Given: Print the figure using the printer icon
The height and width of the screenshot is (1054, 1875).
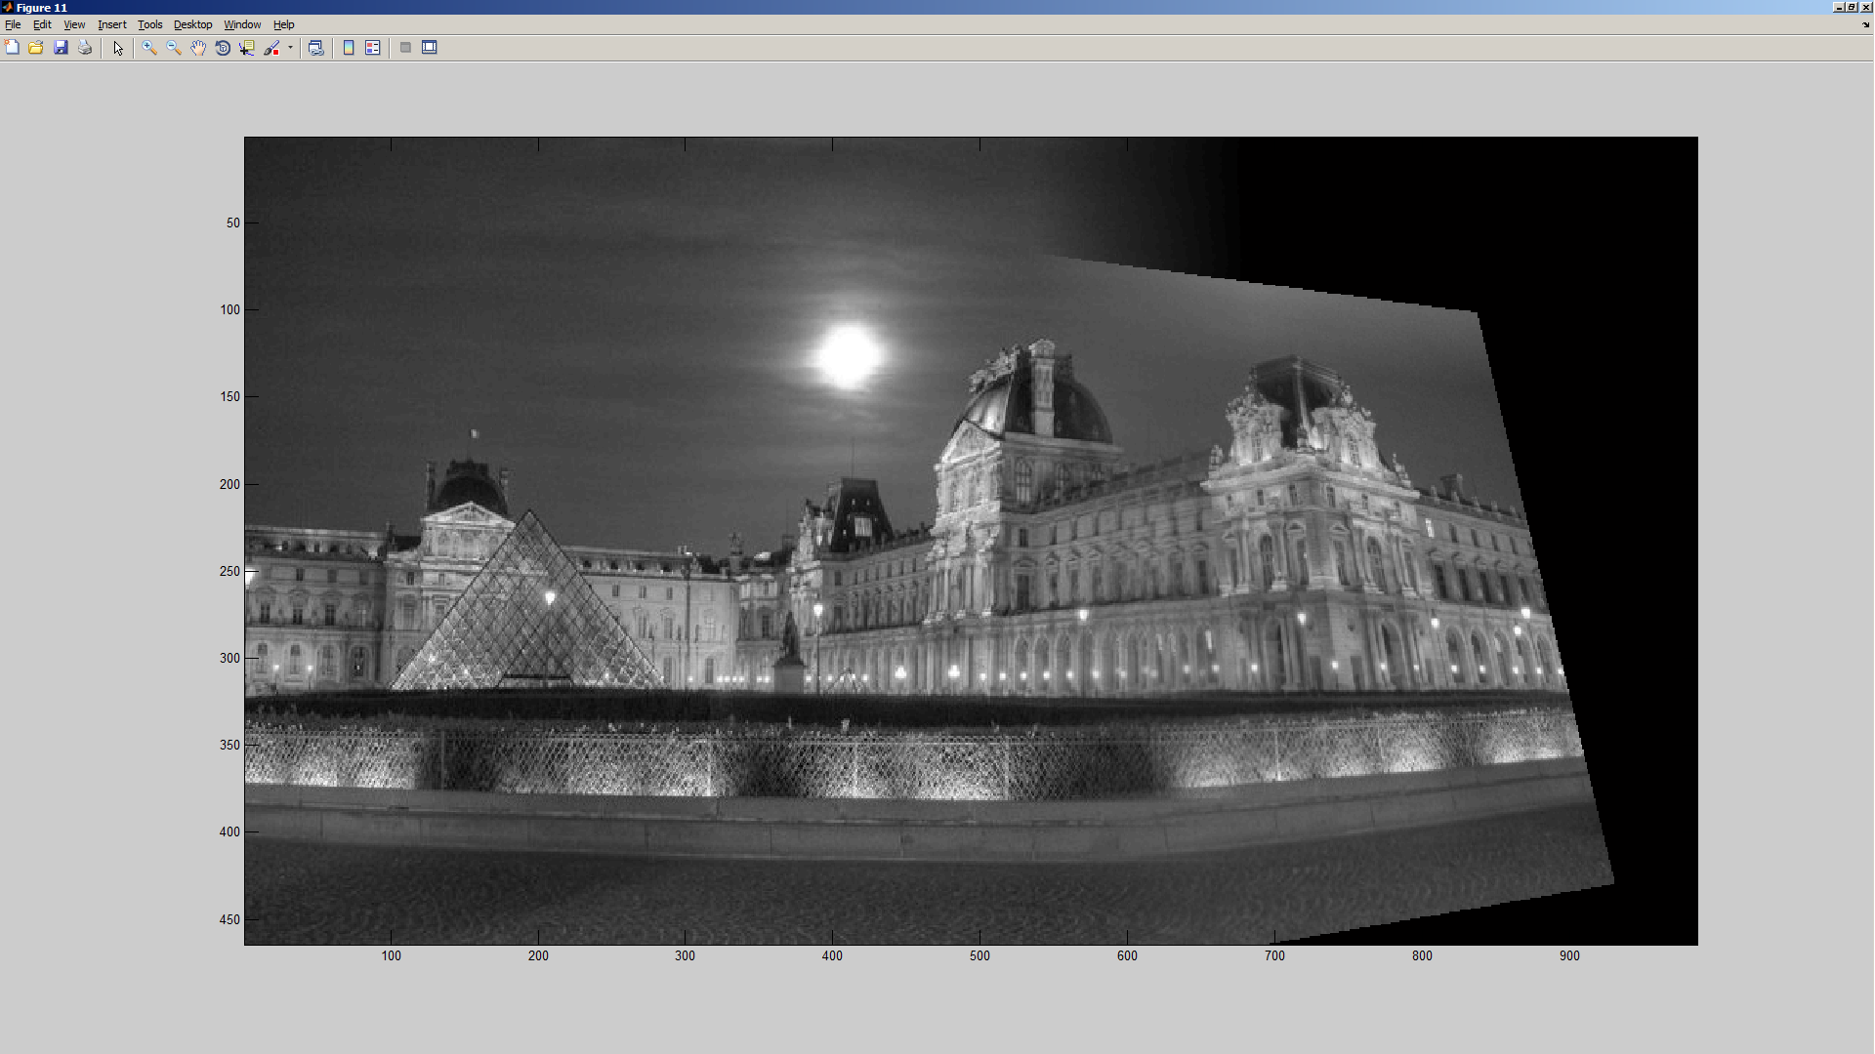Looking at the screenshot, I should [85, 48].
